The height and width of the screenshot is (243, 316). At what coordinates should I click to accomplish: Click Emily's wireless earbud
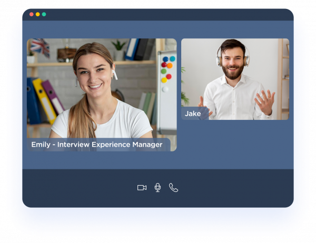coord(115,75)
